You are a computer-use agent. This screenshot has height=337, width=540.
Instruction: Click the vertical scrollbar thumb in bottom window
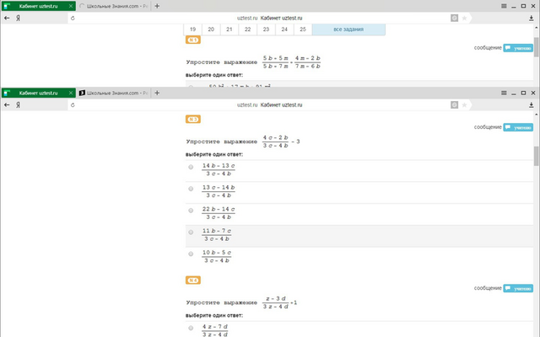pos(537,158)
